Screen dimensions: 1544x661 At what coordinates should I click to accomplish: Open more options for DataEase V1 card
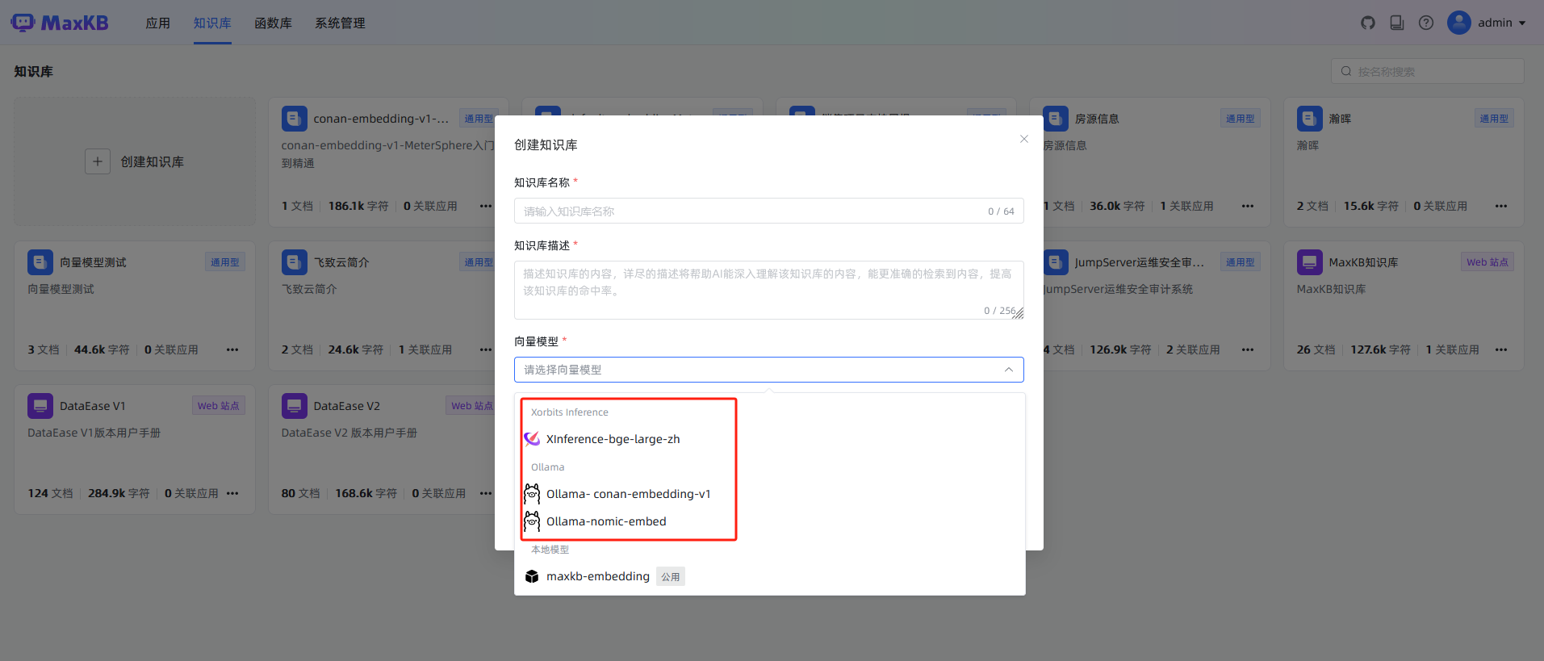(232, 493)
